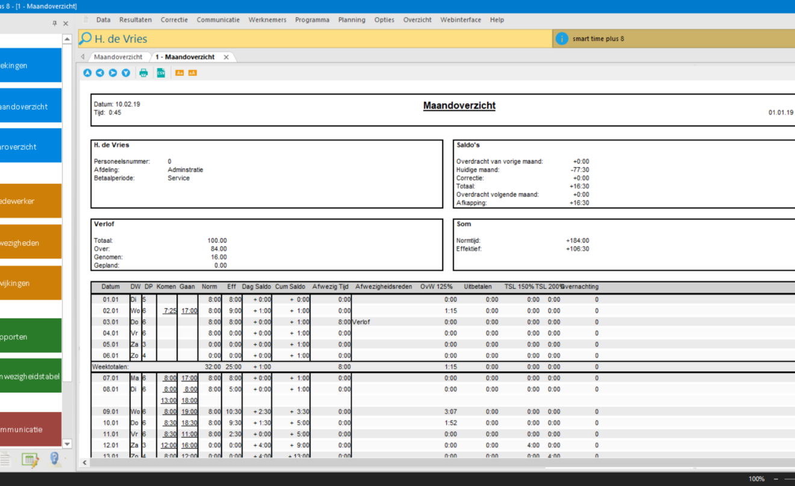Print the Maandoverzicht report
This screenshot has height=486, width=795.
tap(143, 73)
